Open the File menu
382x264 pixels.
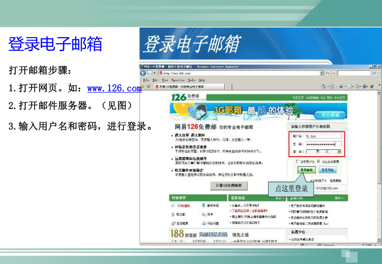click(146, 80)
